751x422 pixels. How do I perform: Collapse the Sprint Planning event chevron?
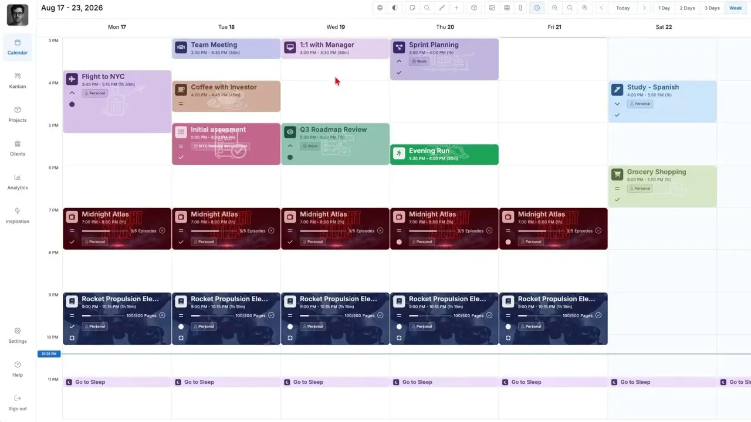(399, 62)
